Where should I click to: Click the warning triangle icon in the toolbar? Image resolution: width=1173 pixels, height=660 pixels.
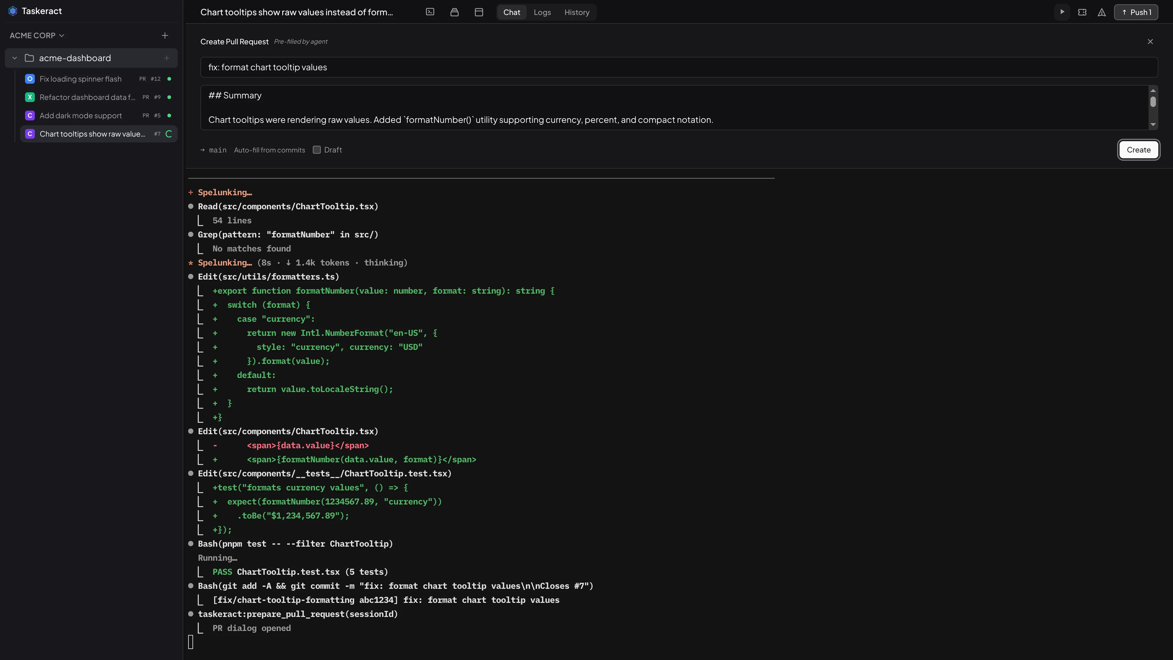(1102, 13)
